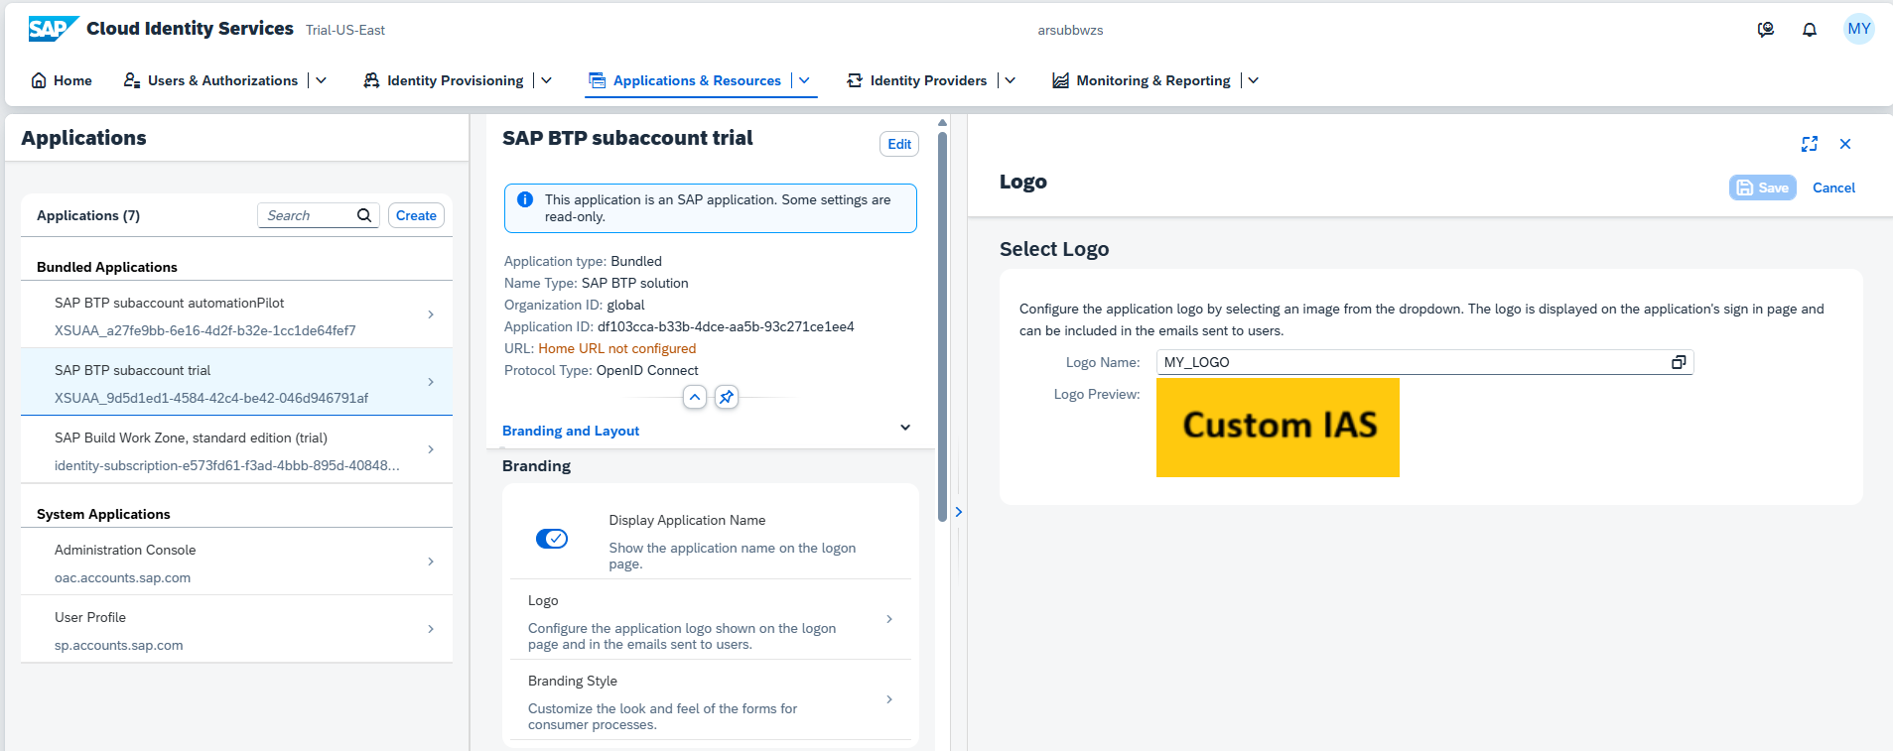The image size is (1893, 751).
Task: Open the Users & Authorizations dropdown arrow
Action: pos(321,80)
